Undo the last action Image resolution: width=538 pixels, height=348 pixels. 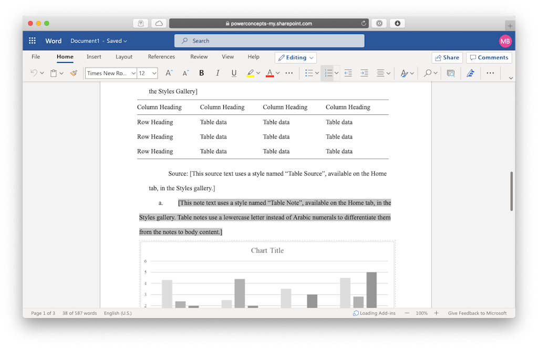point(33,73)
